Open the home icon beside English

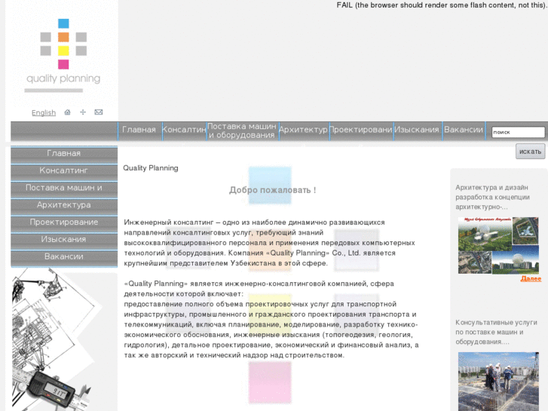(x=67, y=112)
